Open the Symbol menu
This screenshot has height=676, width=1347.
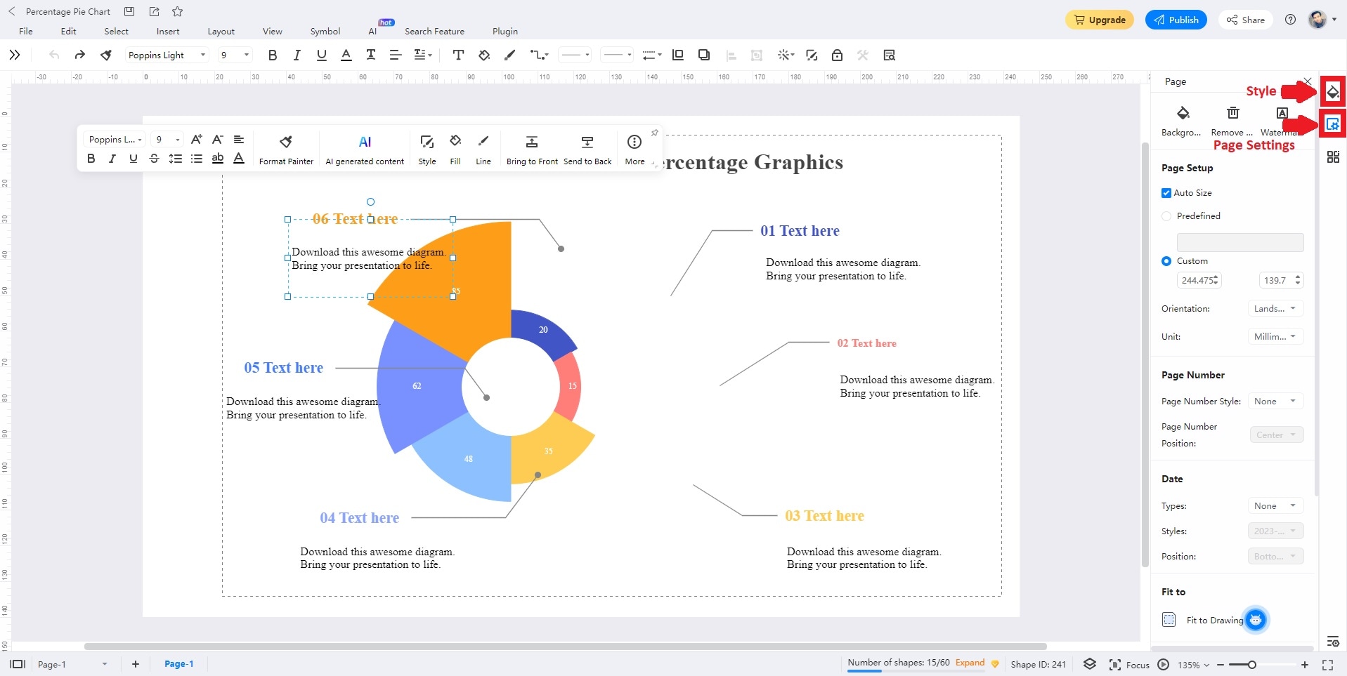[325, 31]
